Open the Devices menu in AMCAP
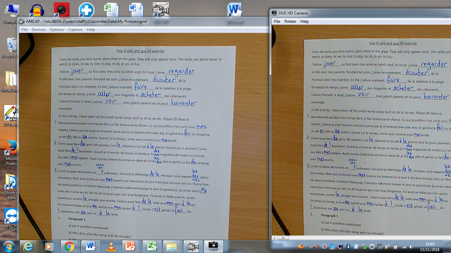Screen dimensions: 451x253 39,30
